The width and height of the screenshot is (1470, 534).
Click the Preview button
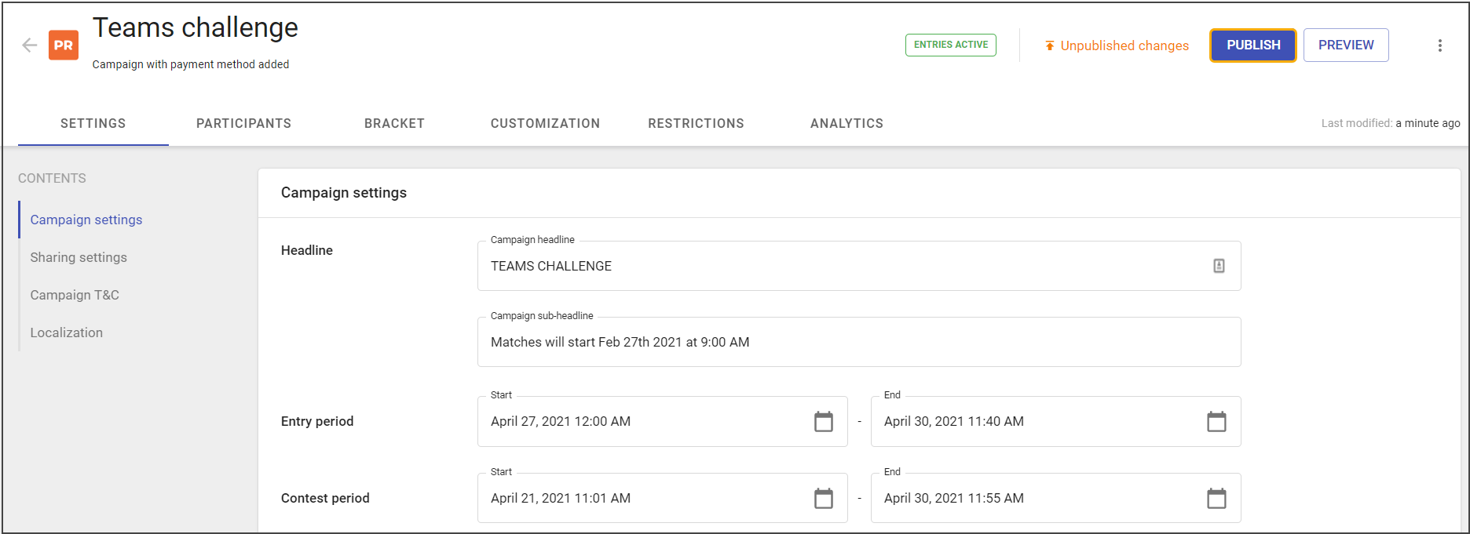coord(1346,45)
